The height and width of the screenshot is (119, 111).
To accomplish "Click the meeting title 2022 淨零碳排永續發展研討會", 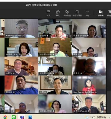I will click(42, 5).
